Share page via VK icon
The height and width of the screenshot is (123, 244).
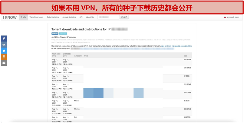(4, 45)
